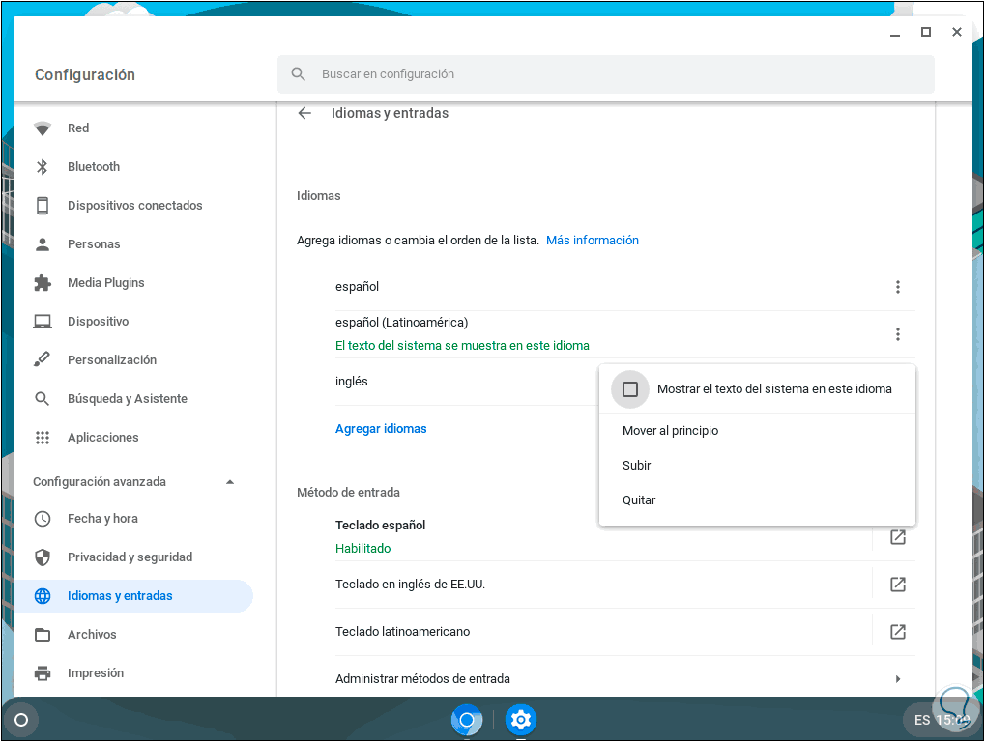The width and height of the screenshot is (986, 742).
Task: Click the Teclado latinoamericano row text
Action: 402,632
